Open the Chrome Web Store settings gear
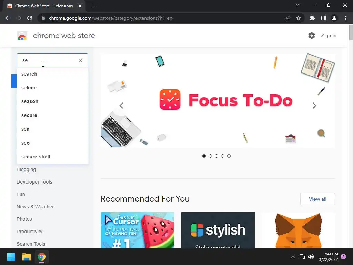The height and width of the screenshot is (265, 353). 312,36
